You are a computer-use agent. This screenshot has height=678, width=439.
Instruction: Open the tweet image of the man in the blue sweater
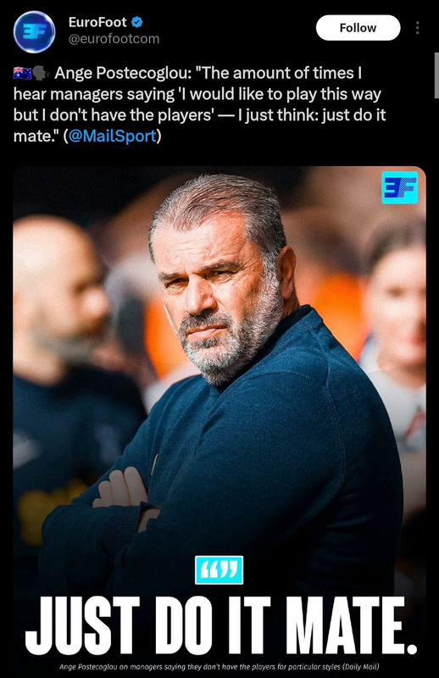[219, 422]
